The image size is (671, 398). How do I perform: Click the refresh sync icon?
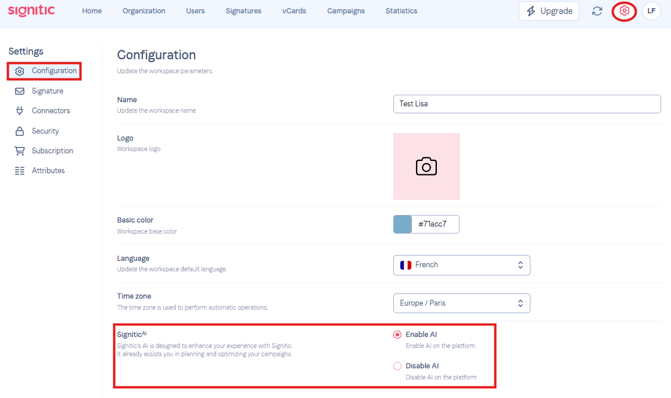597,11
